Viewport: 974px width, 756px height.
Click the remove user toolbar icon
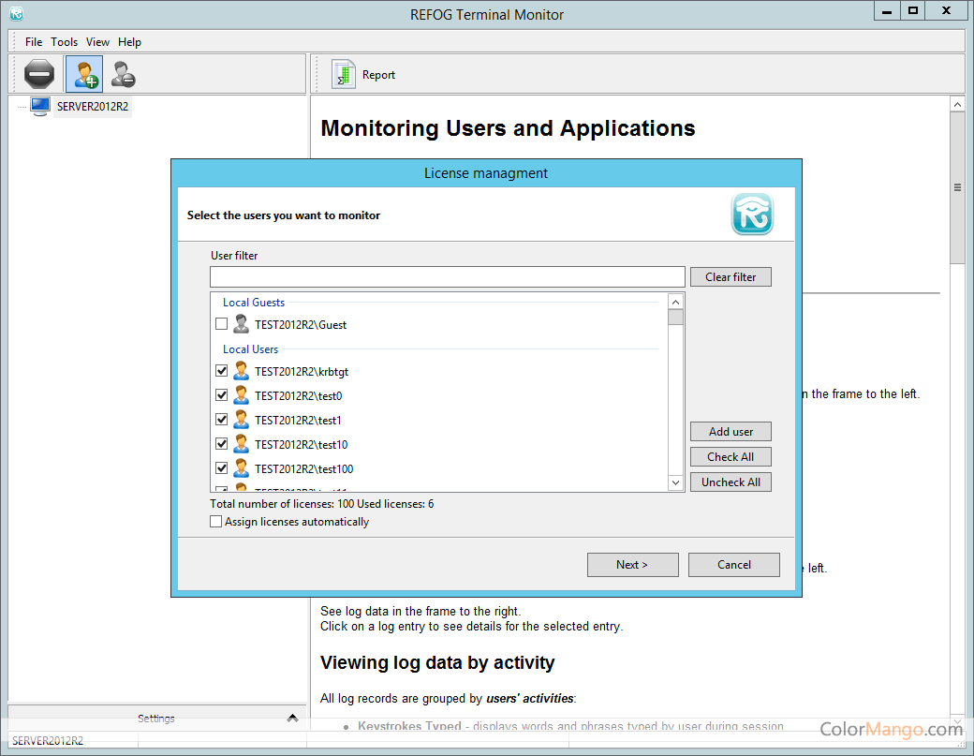coord(122,74)
